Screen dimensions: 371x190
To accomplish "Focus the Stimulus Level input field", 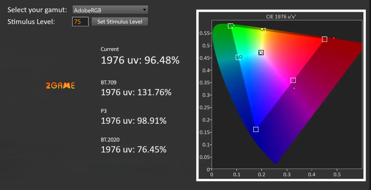I will point(80,22).
